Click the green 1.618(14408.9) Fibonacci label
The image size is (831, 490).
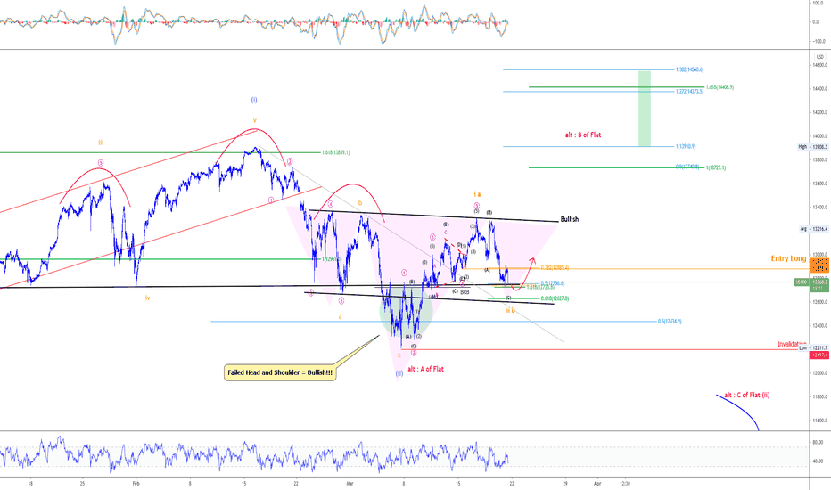(720, 87)
